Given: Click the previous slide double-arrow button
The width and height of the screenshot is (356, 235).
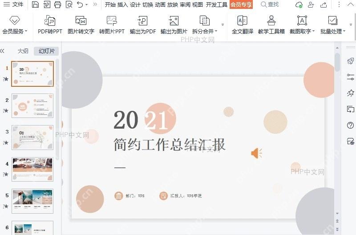Looking at the screenshot, I should (337, 221).
